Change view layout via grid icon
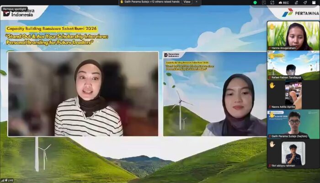The image size is (320, 183). [x=314, y=2]
